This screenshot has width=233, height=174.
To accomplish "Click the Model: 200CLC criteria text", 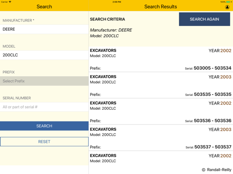I will tap(104, 36).
